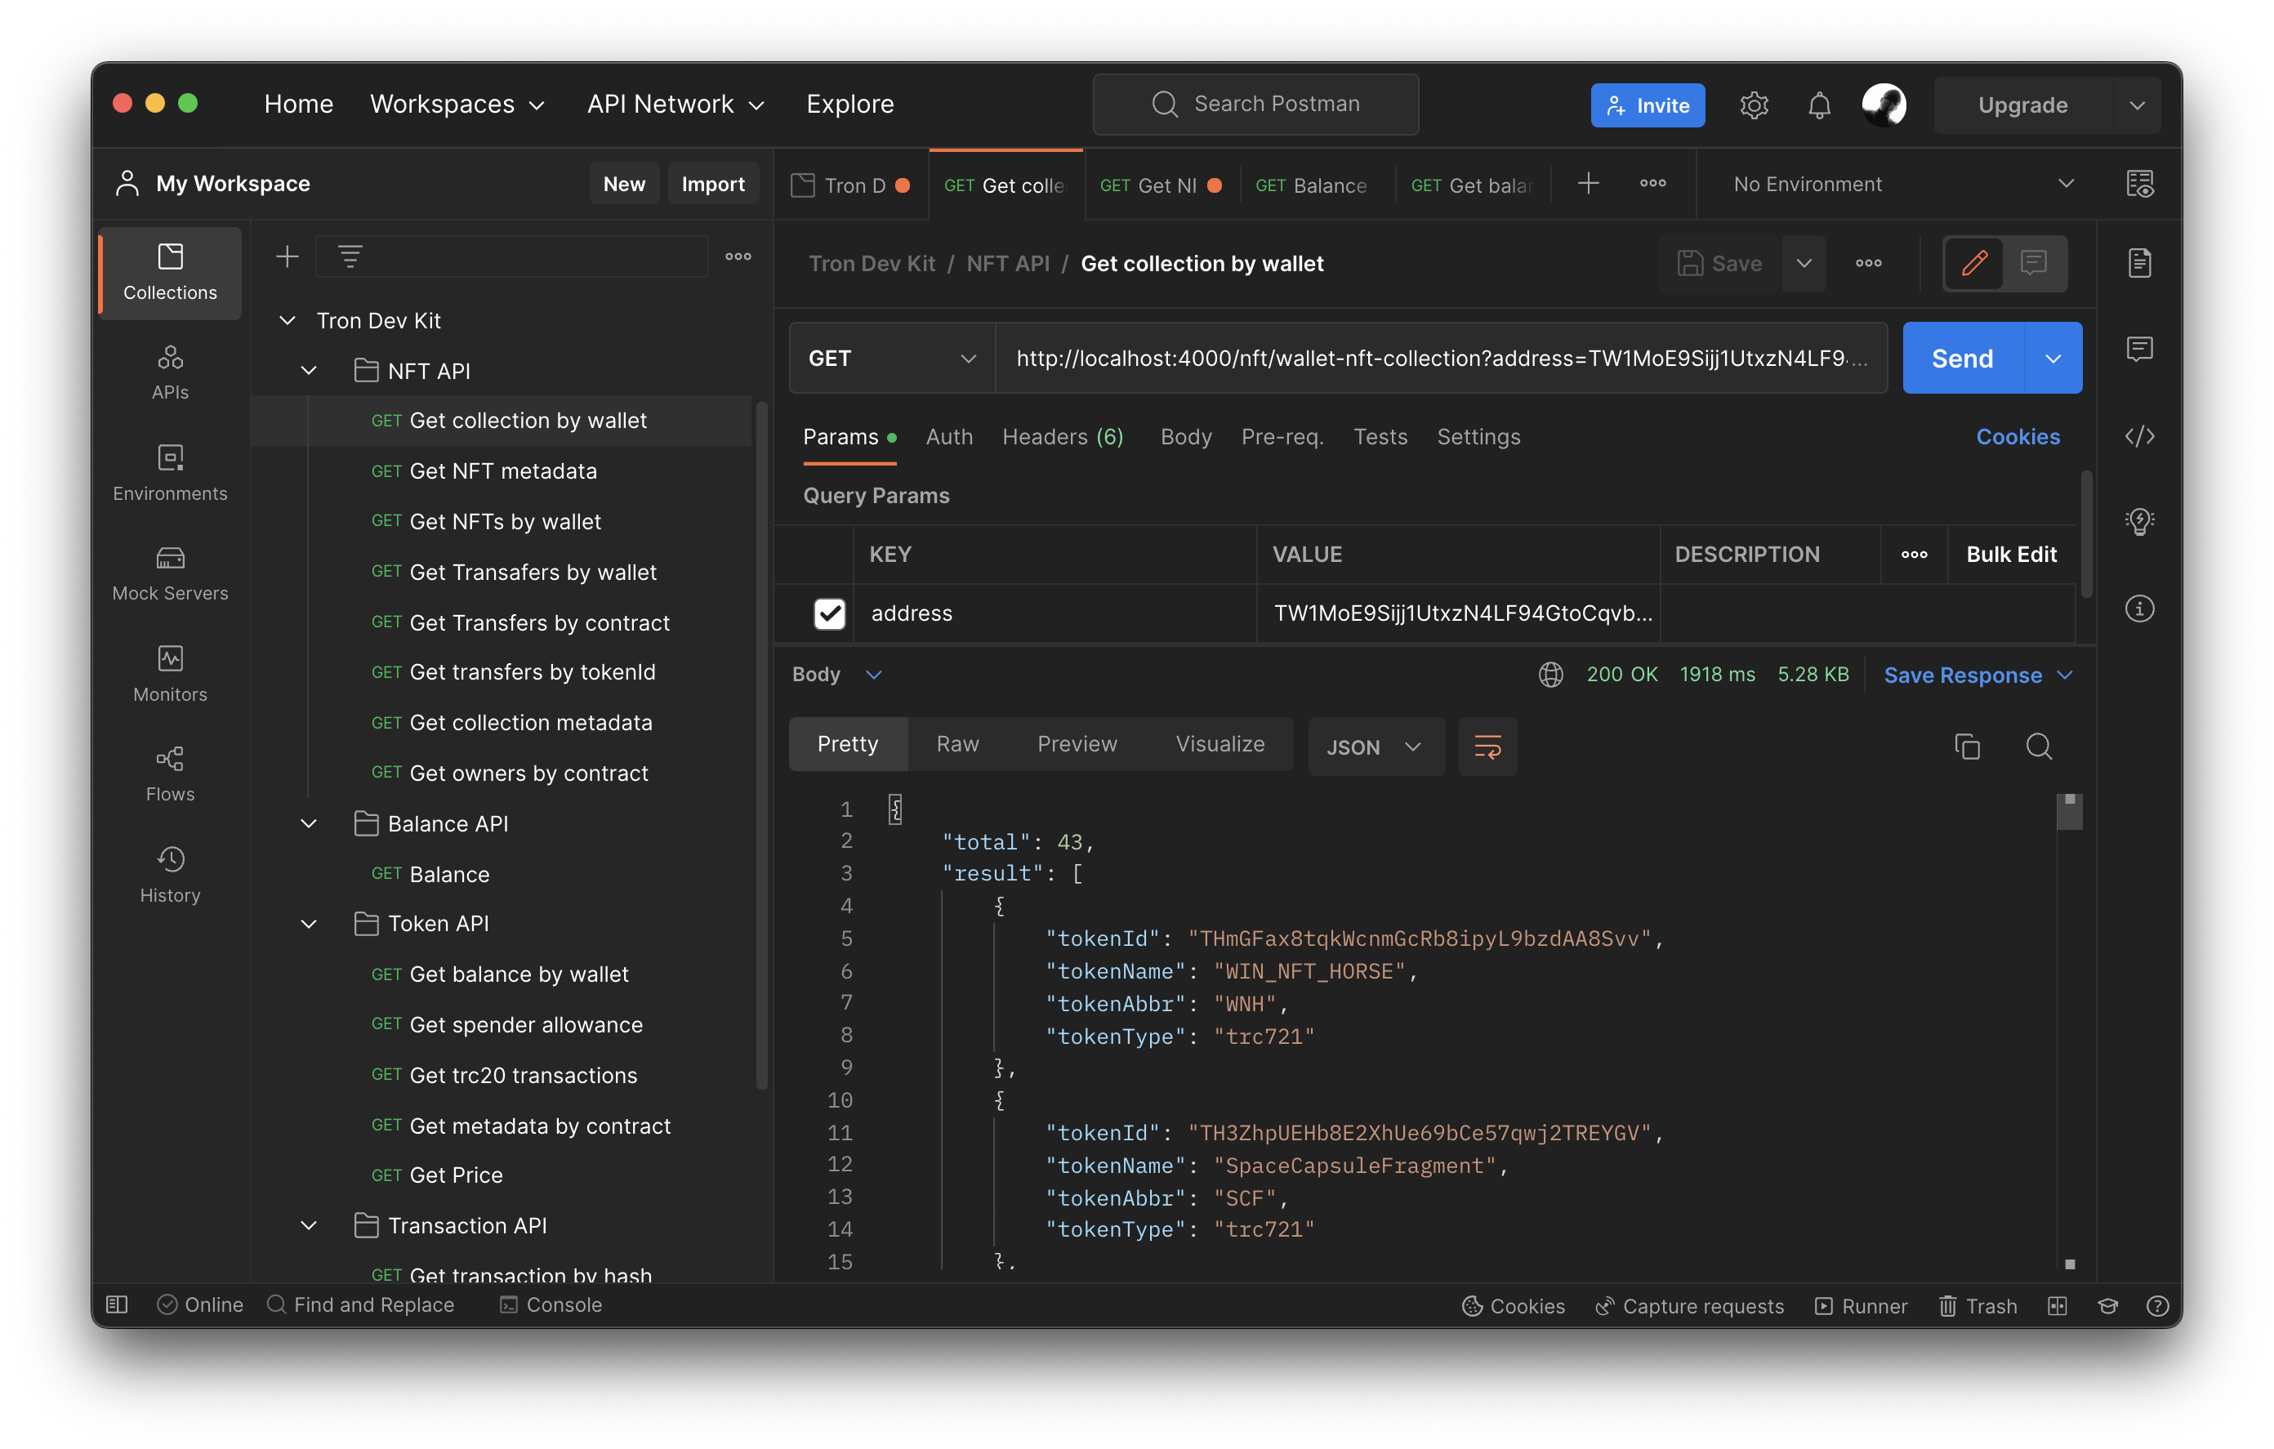Open the Cookies link
This screenshot has height=1449, width=2274.
pos(2018,436)
